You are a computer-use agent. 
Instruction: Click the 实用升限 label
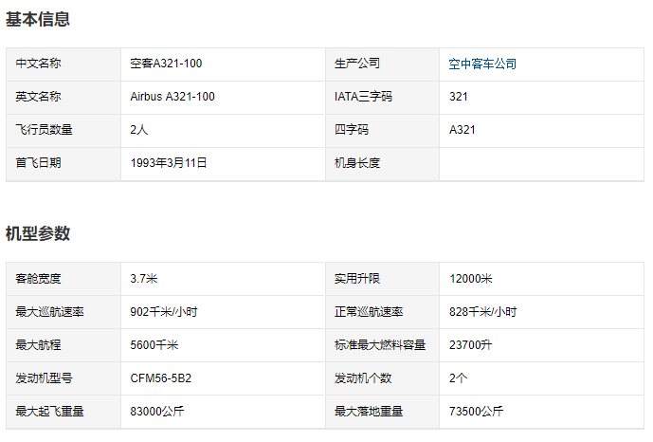point(357,278)
